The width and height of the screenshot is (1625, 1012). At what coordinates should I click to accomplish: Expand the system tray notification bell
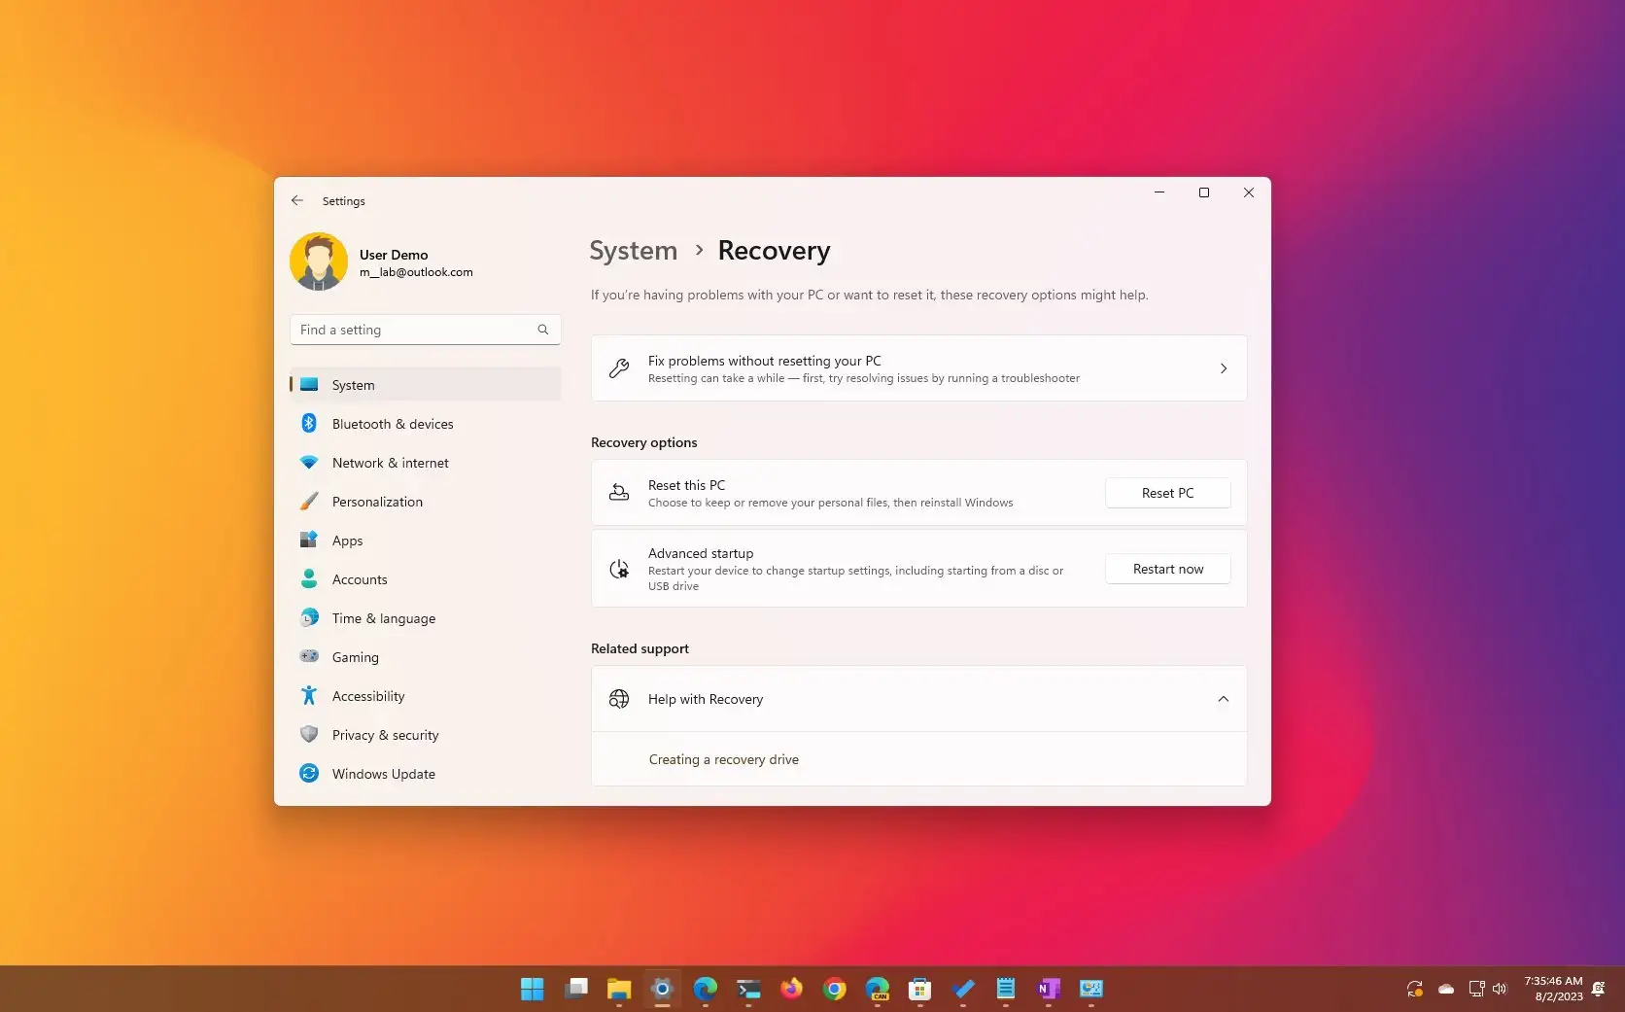(x=1600, y=989)
